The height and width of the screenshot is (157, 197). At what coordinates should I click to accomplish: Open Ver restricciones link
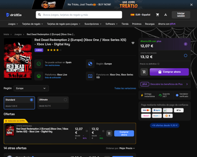point(52,65)
